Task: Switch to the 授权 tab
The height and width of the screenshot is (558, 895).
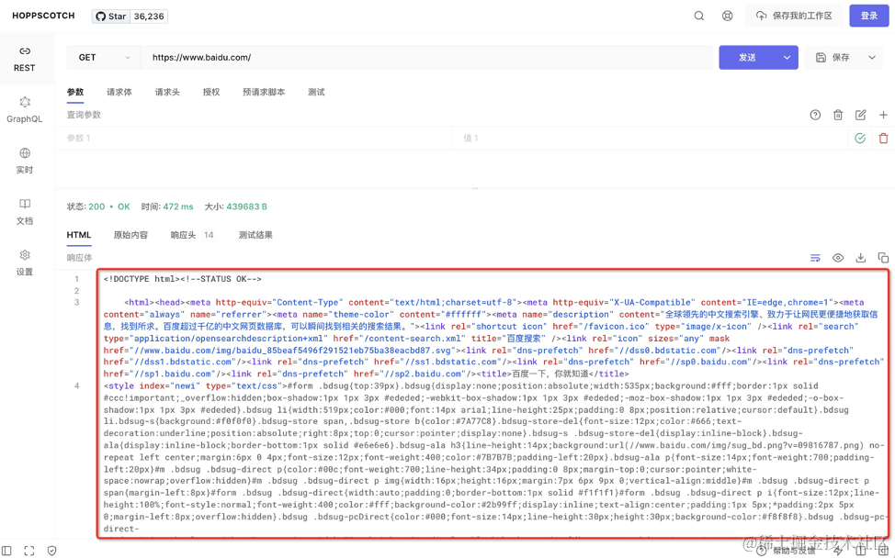Action: coord(211,93)
